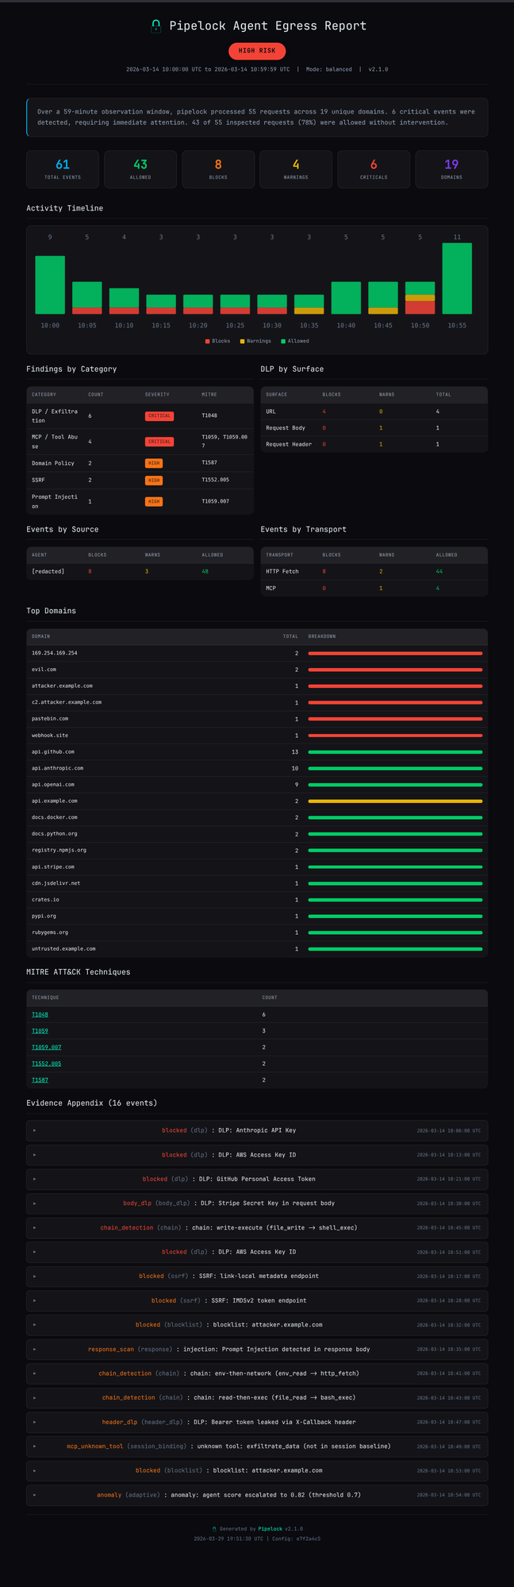The image size is (514, 1587).
Task: Expand the Anthropic API Key evidence entry
Action: coord(257,1129)
